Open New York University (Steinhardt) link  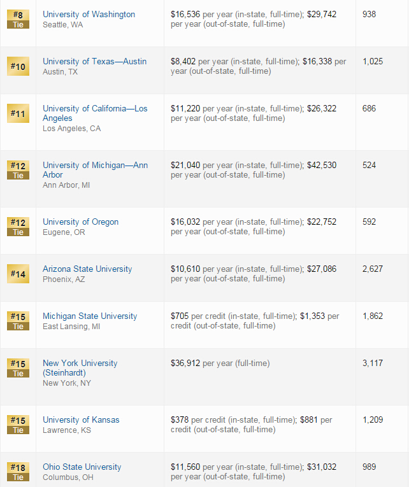(x=80, y=368)
